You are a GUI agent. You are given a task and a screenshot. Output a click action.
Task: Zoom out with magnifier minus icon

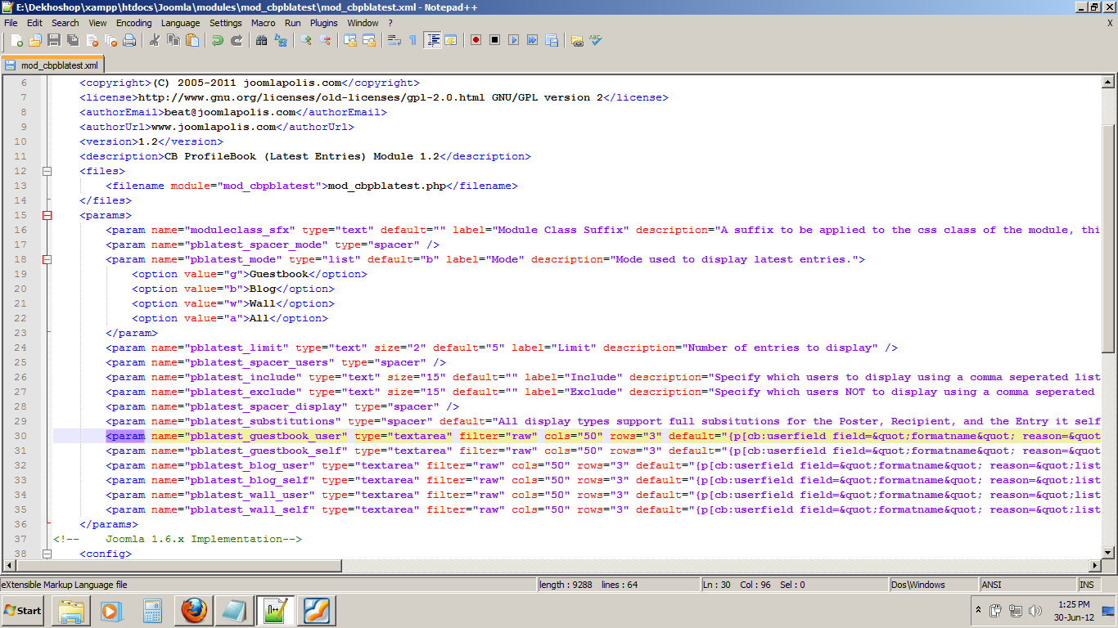pos(325,40)
